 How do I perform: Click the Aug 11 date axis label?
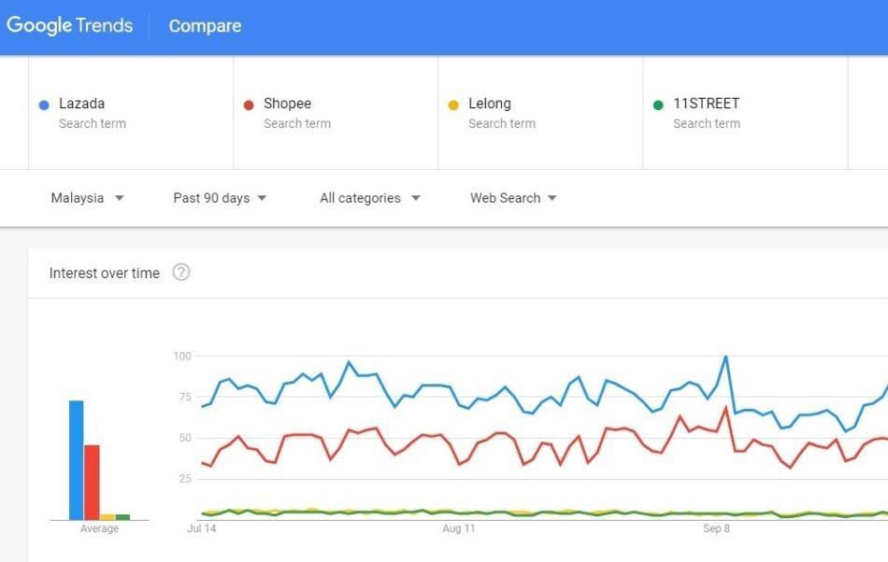(458, 528)
